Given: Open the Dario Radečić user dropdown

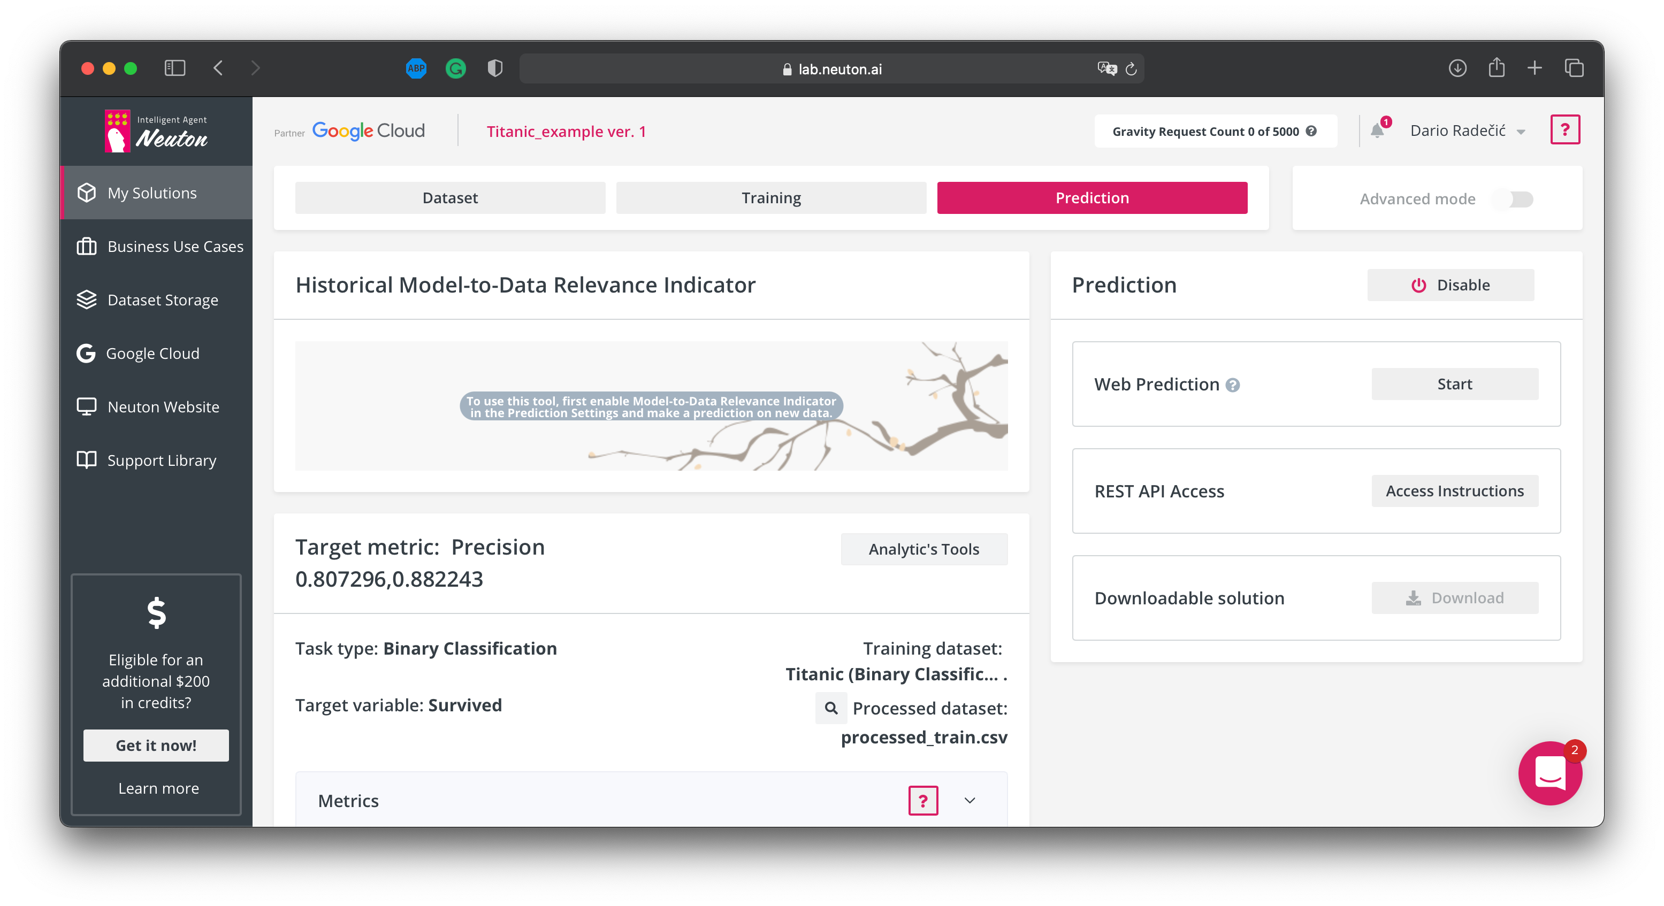Looking at the screenshot, I should tap(1467, 131).
